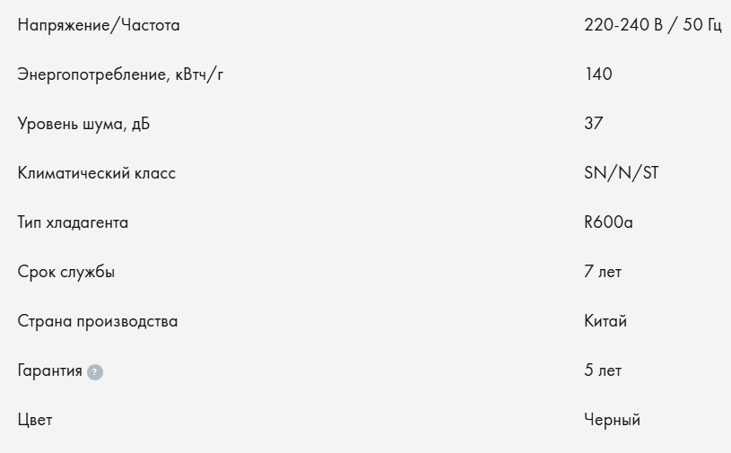Image resolution: width=731 pixels, height=453 pixels.
Task: Select the energy consumption value 140
Action: (597, 74)
